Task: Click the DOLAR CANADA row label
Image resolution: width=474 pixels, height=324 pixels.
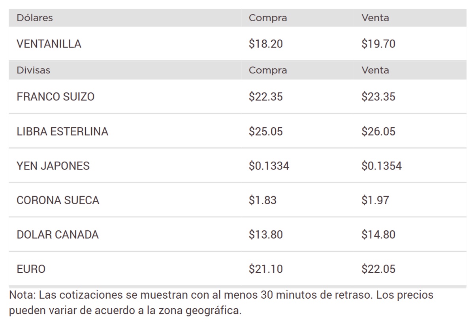Action: point(58,235)
